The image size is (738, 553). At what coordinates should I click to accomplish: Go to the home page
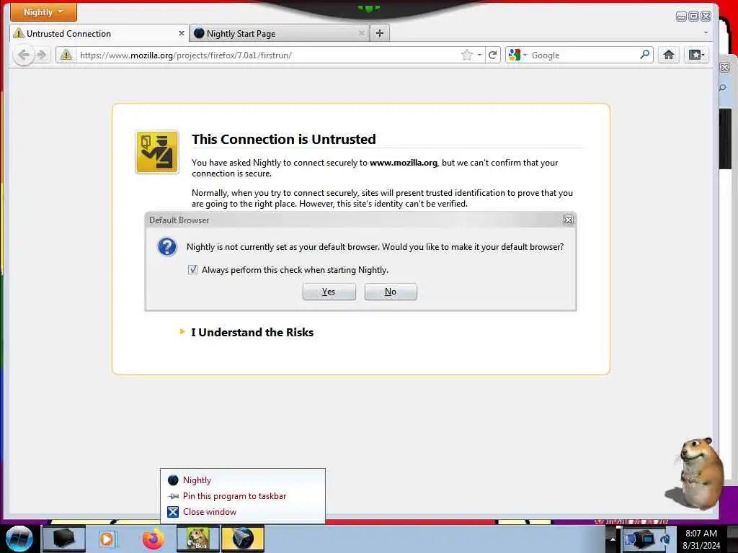click(x=668, y=55)
